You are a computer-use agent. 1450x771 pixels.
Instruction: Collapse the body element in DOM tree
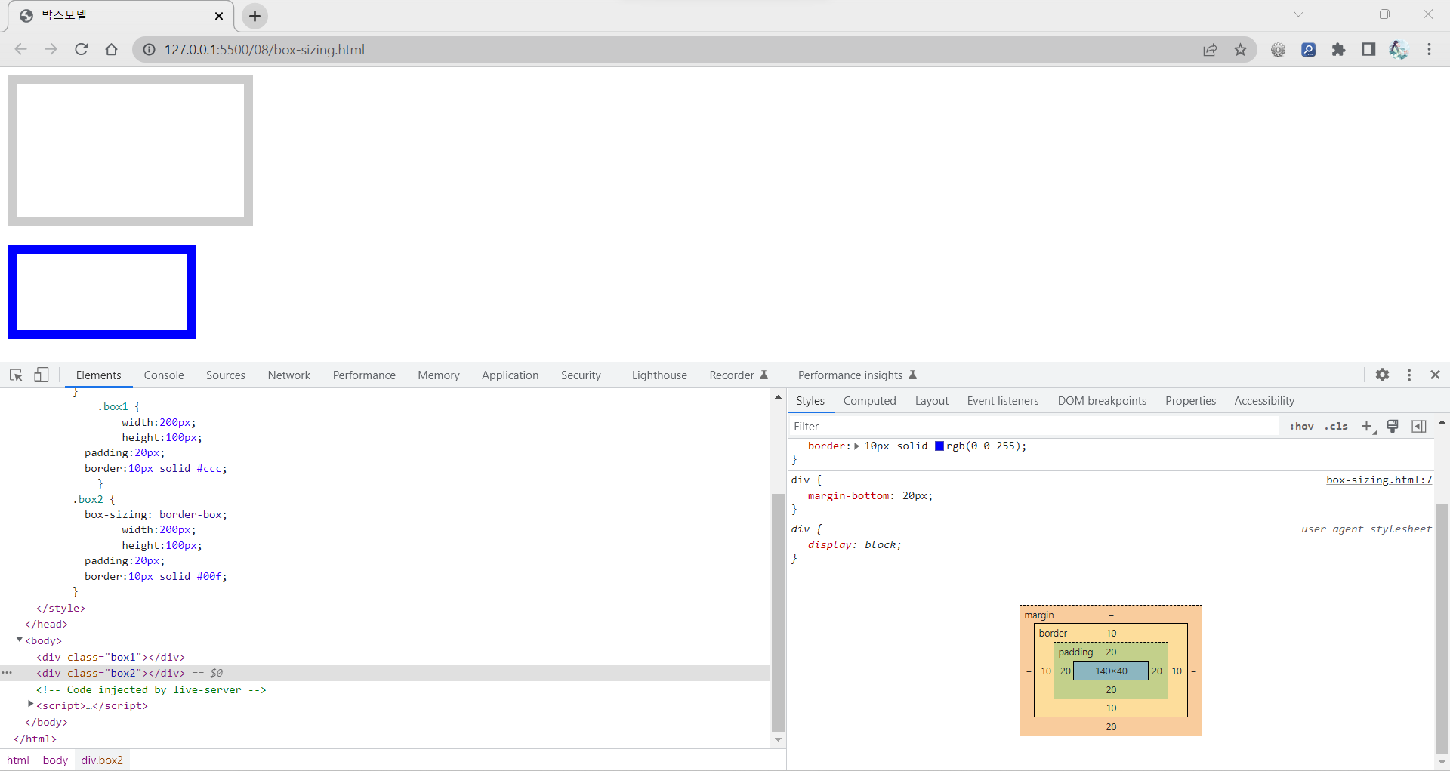20,640
